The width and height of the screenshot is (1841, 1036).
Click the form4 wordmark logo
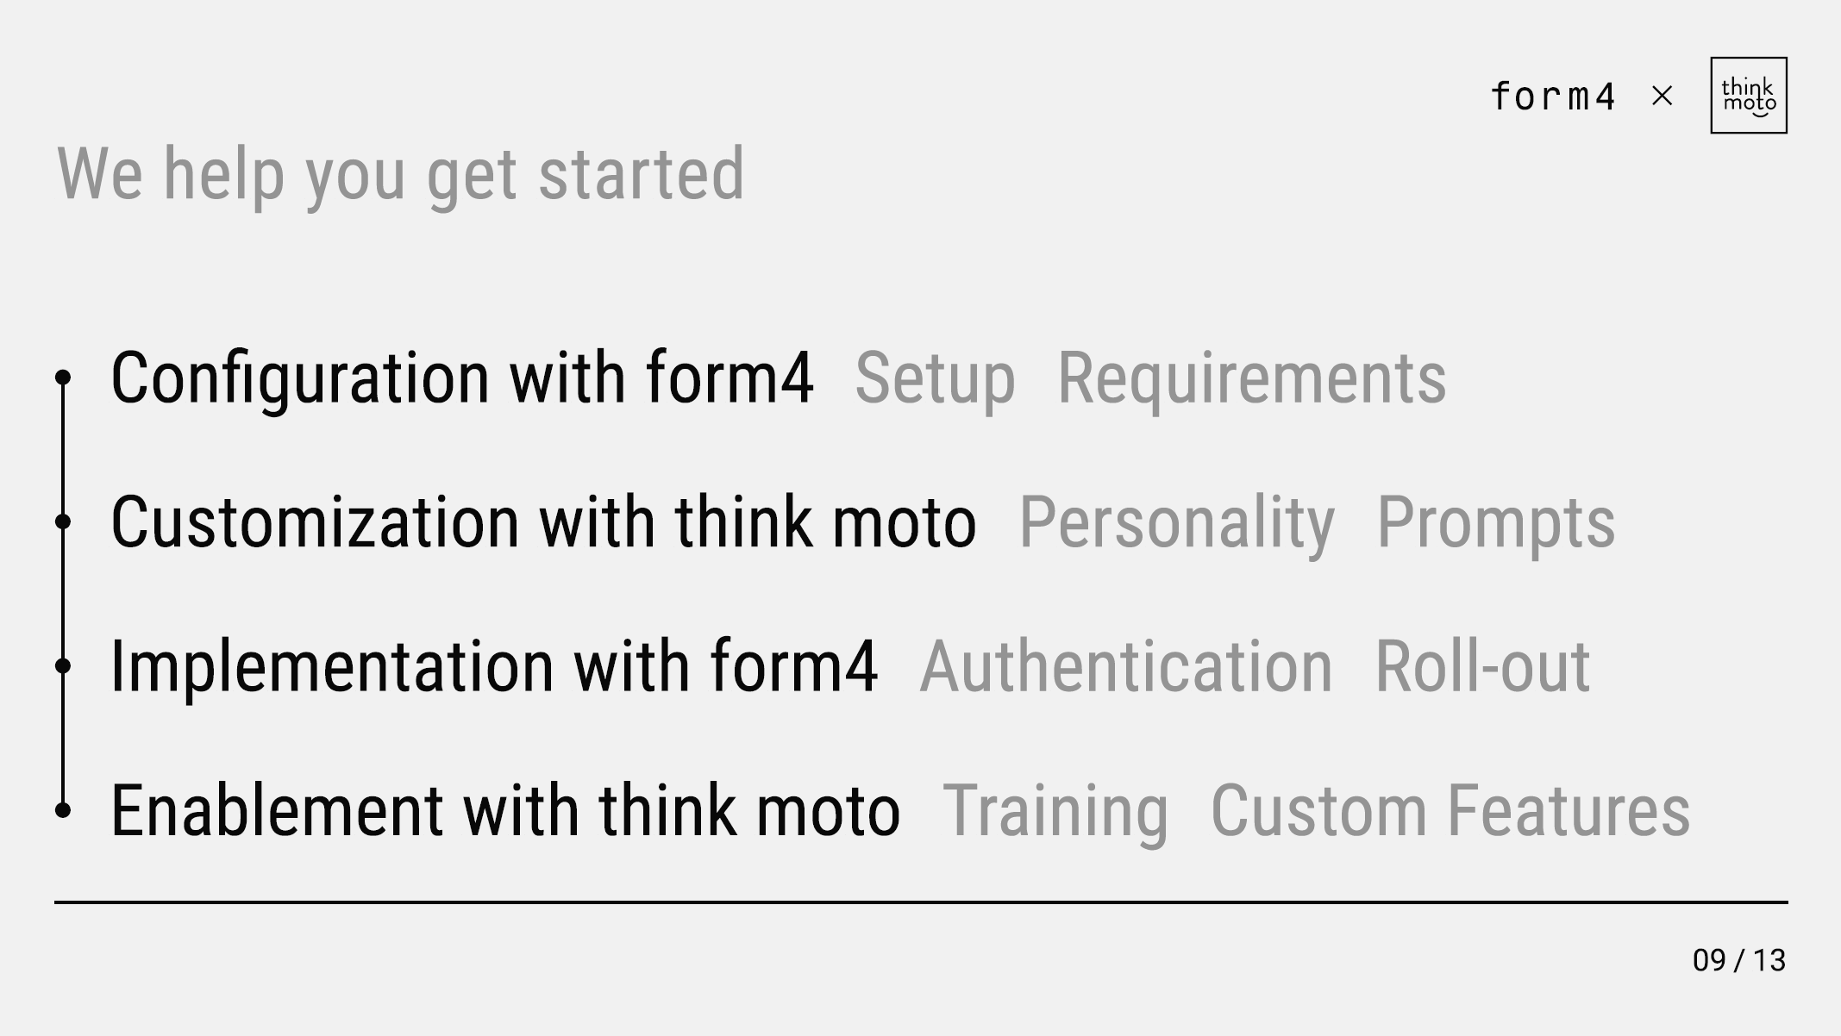[1552, 97]
